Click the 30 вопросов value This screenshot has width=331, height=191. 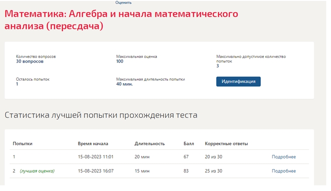click(30, 61)
